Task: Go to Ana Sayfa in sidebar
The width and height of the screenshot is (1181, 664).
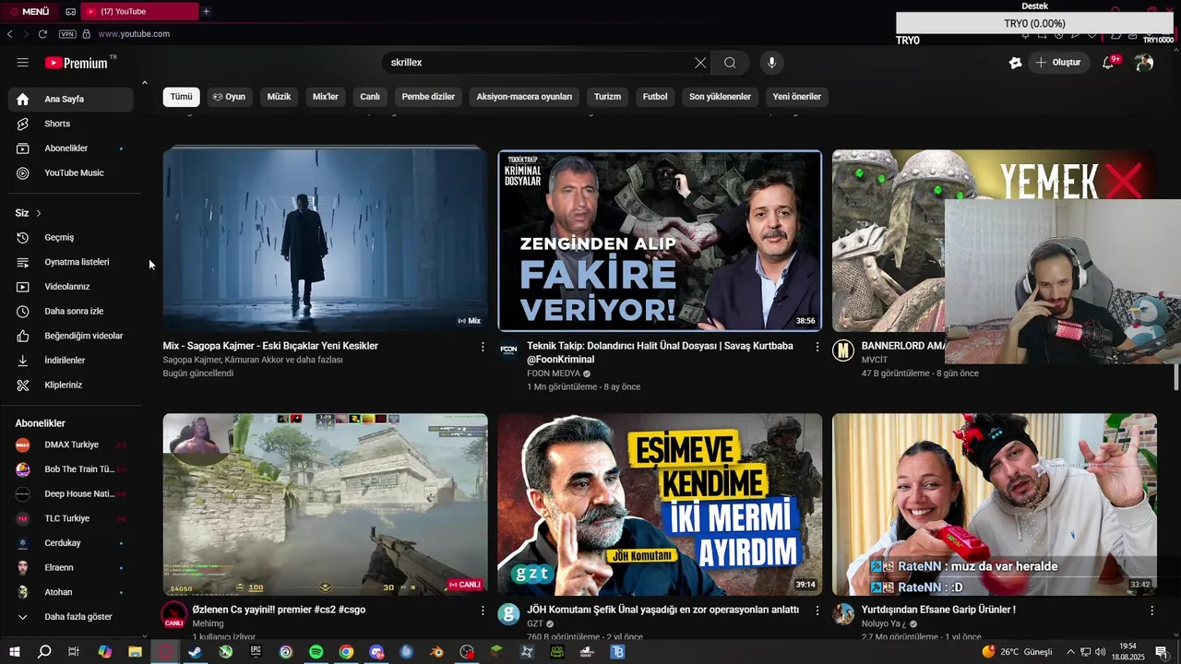Action: point(70,99)
